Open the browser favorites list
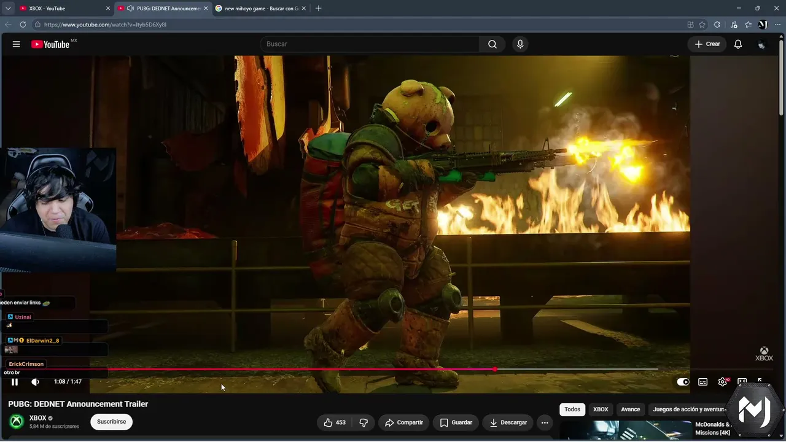This screenshot has width=786, height=442. tap(748, 25)
